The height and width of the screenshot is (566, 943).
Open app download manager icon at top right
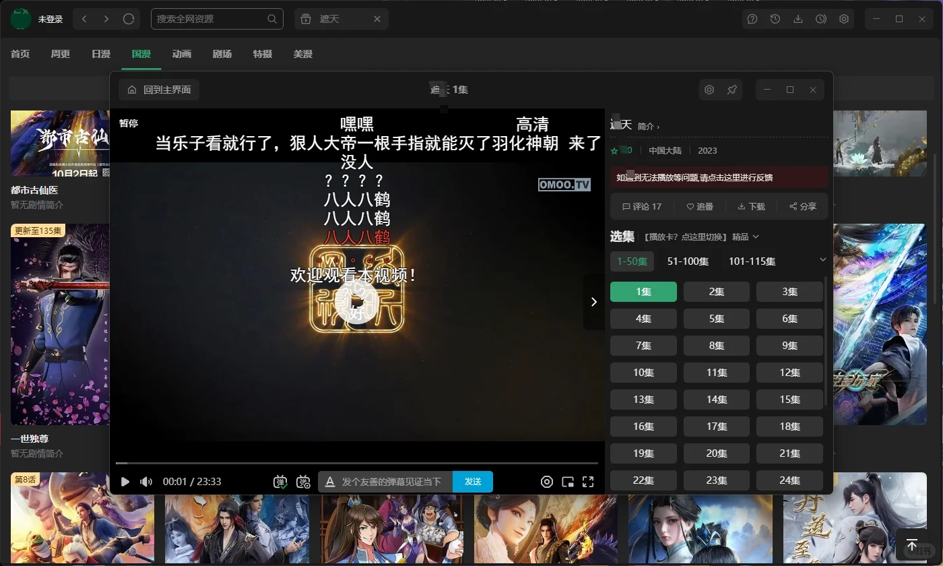coord(798,19)
